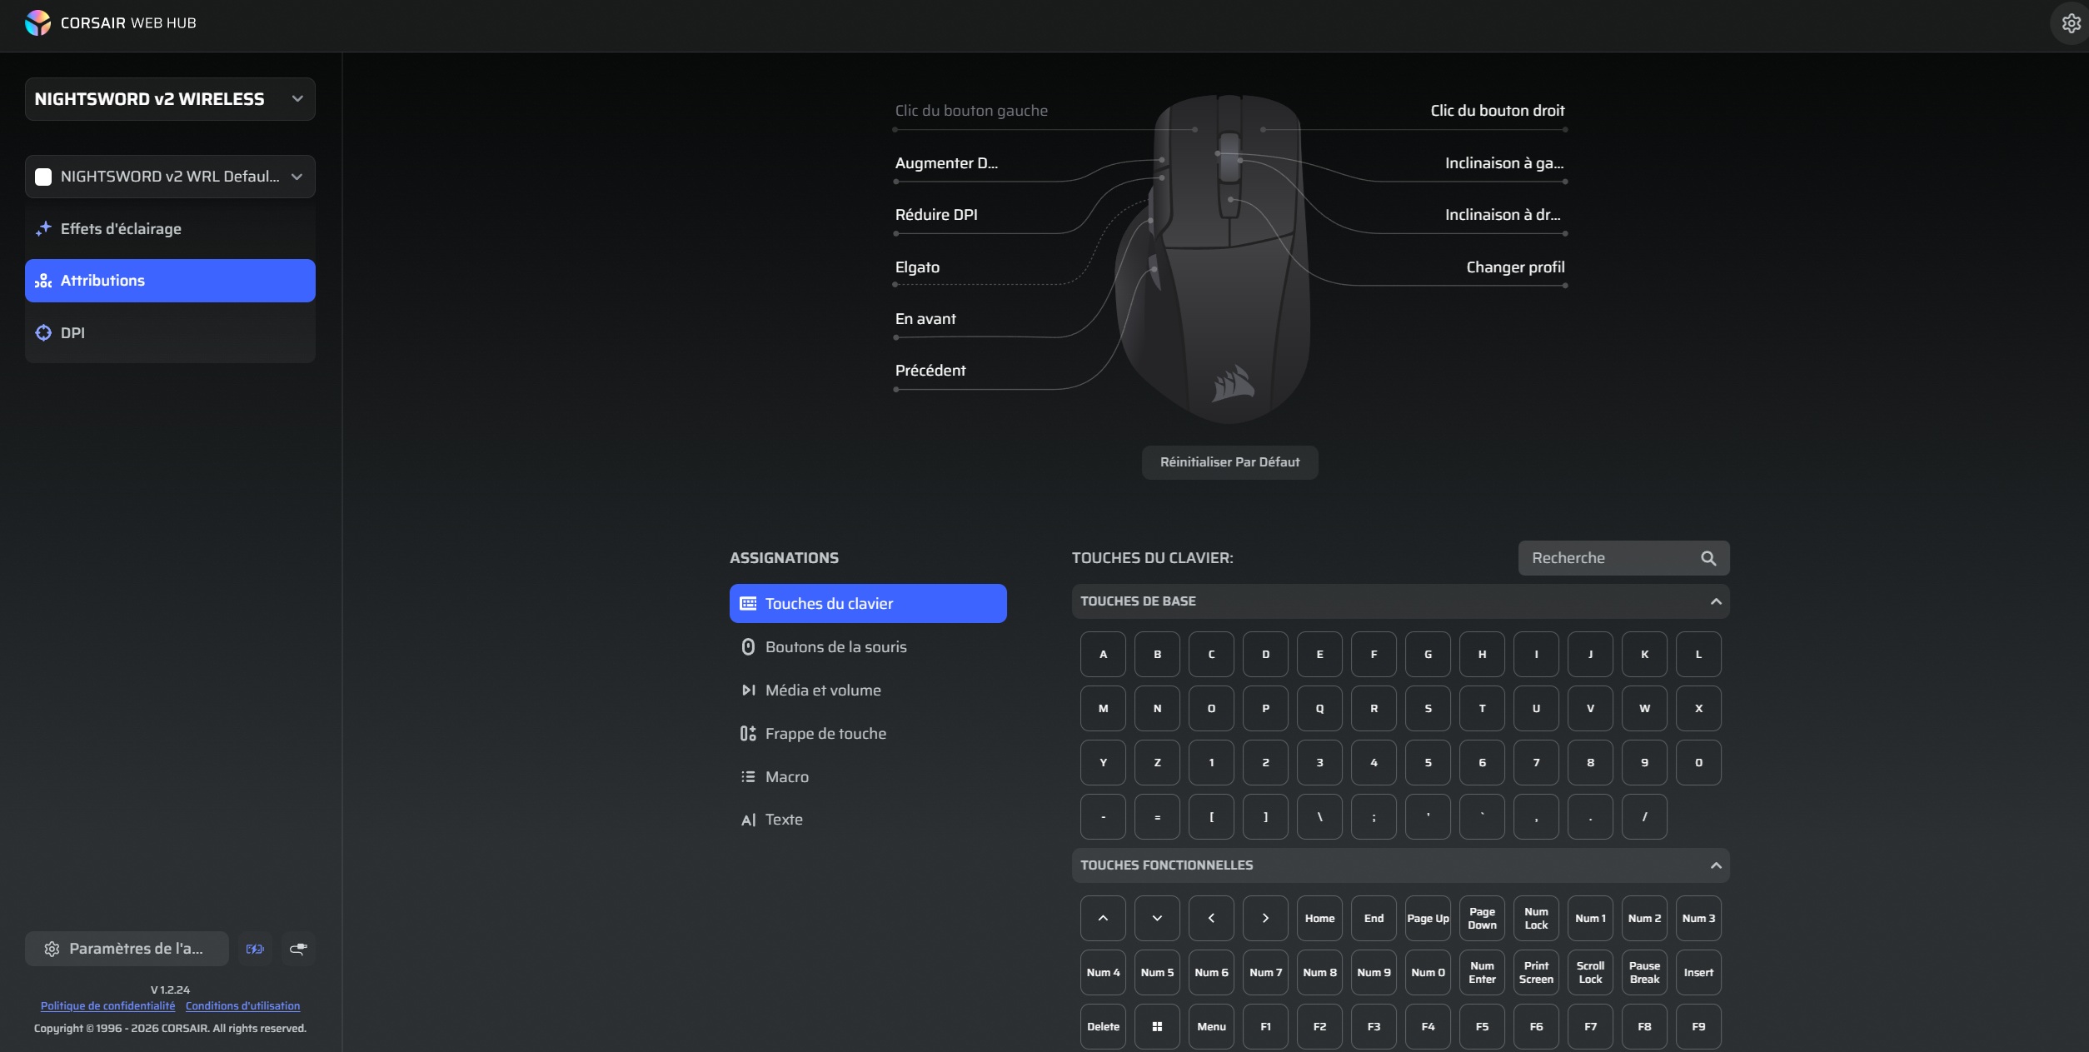Open Média et volume assignments
Viewport: 2089px width, 1052px height.
(x=868, y=691)
